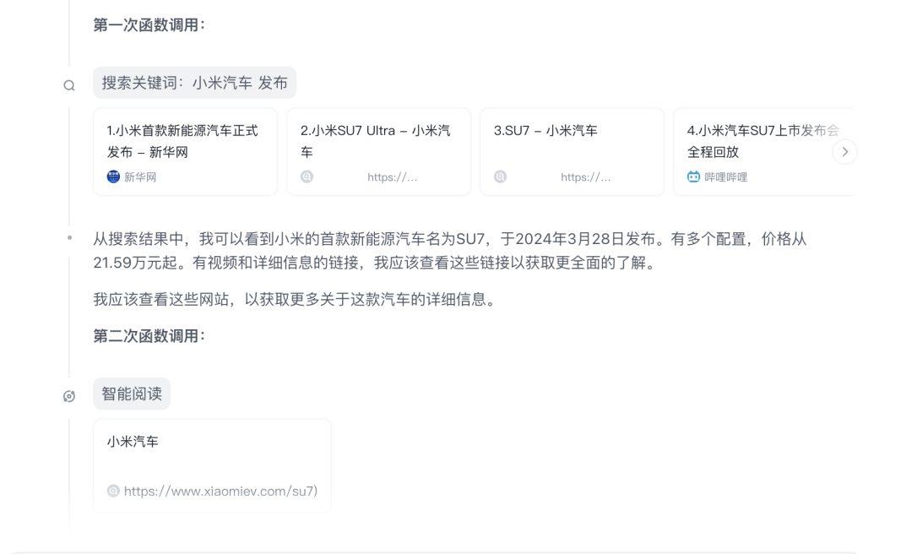Click https://... under 3.SU7 card
912x554 pixels.
(x=586, y=177)
